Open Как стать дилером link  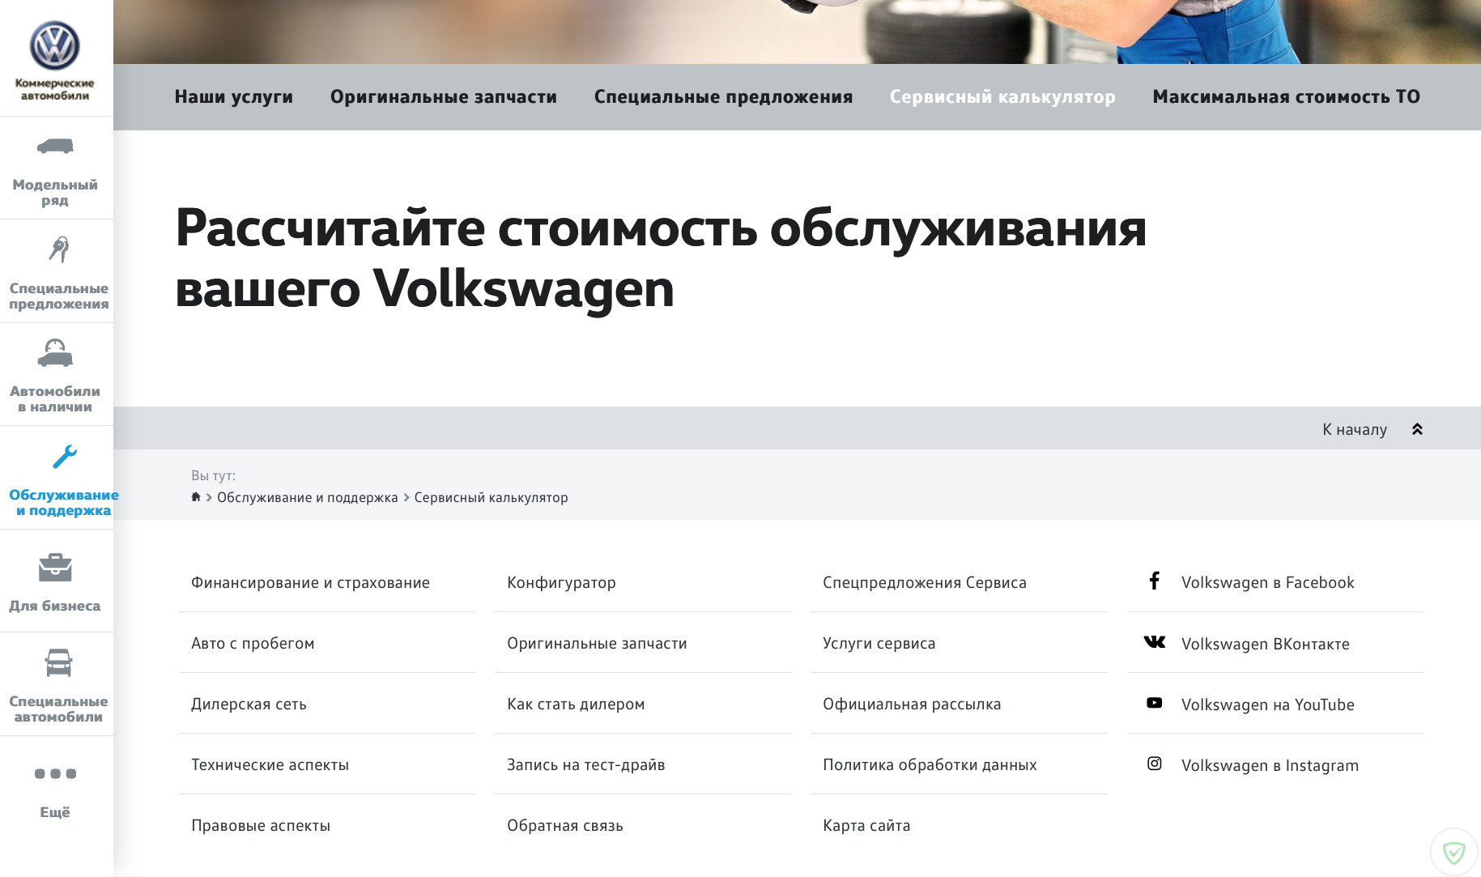coord(576,704)
